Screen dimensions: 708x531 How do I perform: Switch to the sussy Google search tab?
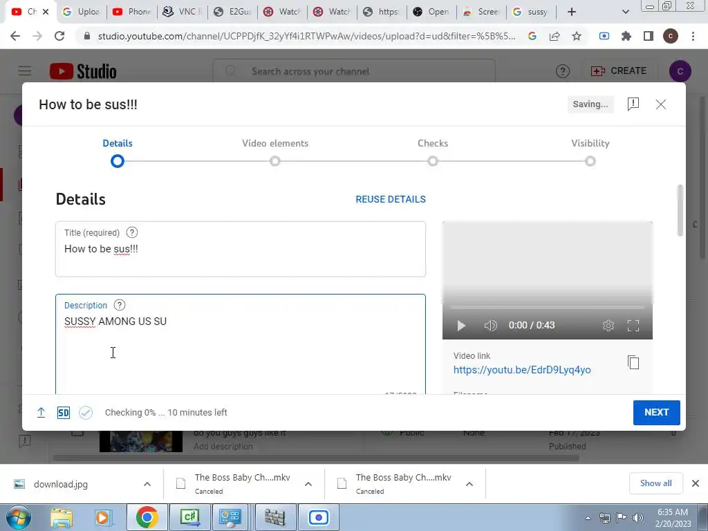(532, 12)
